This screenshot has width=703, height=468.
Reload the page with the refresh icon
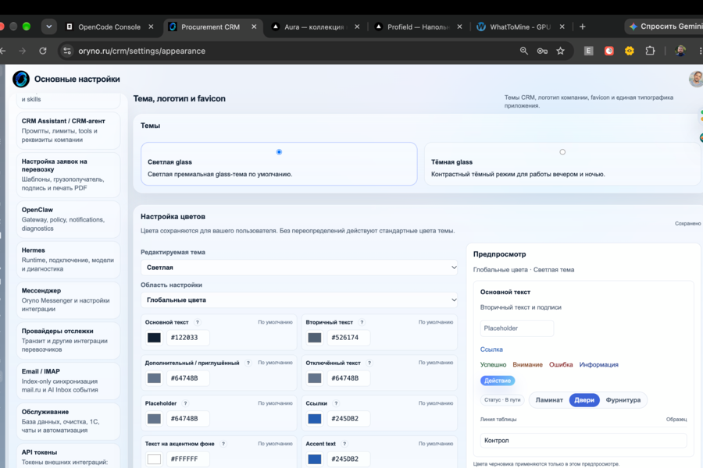pyautogui.click(x=43, y=51)
